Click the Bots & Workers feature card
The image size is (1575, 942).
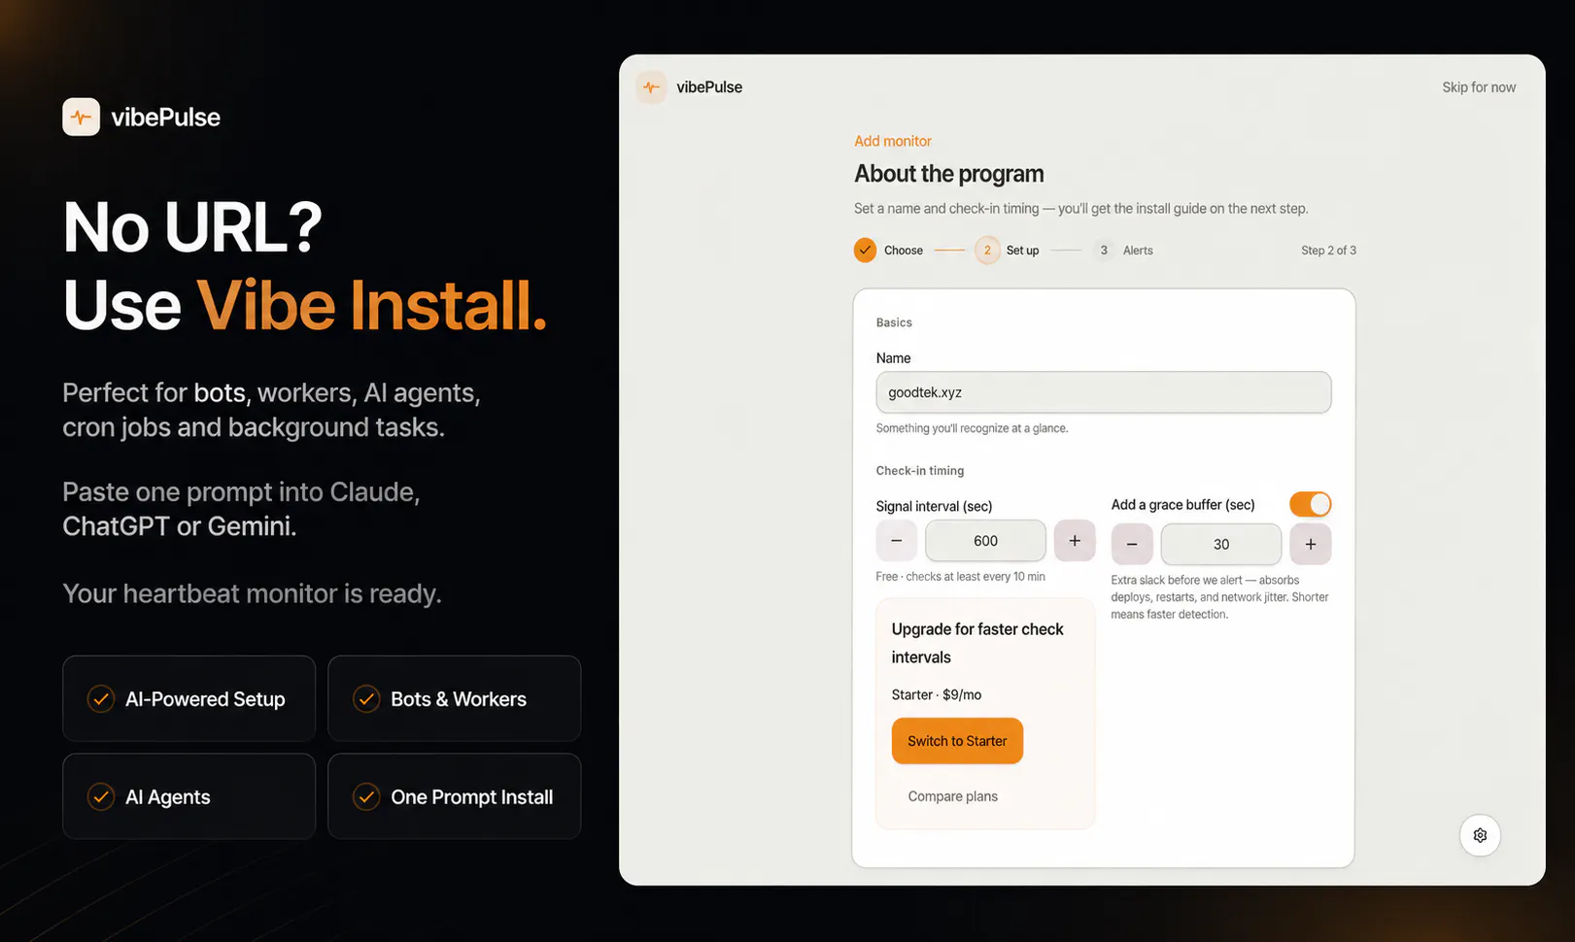tap(455, 698)
